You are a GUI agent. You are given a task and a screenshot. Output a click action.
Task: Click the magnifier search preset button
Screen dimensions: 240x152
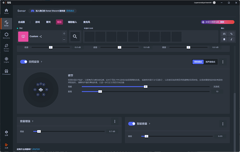[x=75, y=36]
